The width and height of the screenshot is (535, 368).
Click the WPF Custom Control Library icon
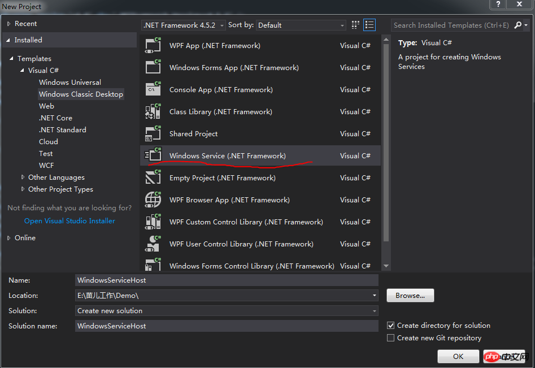tap(153, 222)
